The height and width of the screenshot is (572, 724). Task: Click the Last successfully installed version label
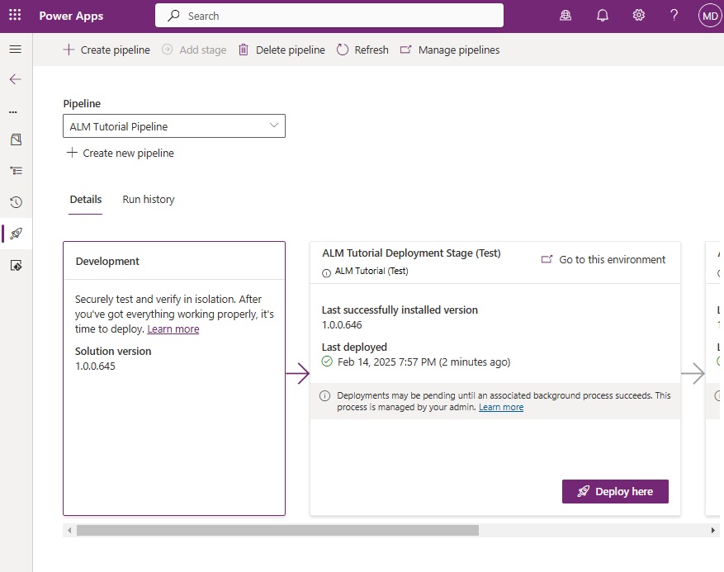pos(400,310)
